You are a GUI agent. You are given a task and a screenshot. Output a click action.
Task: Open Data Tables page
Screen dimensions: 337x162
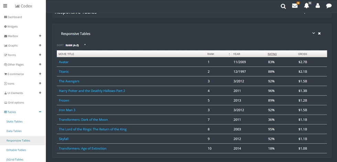[14, 131]
